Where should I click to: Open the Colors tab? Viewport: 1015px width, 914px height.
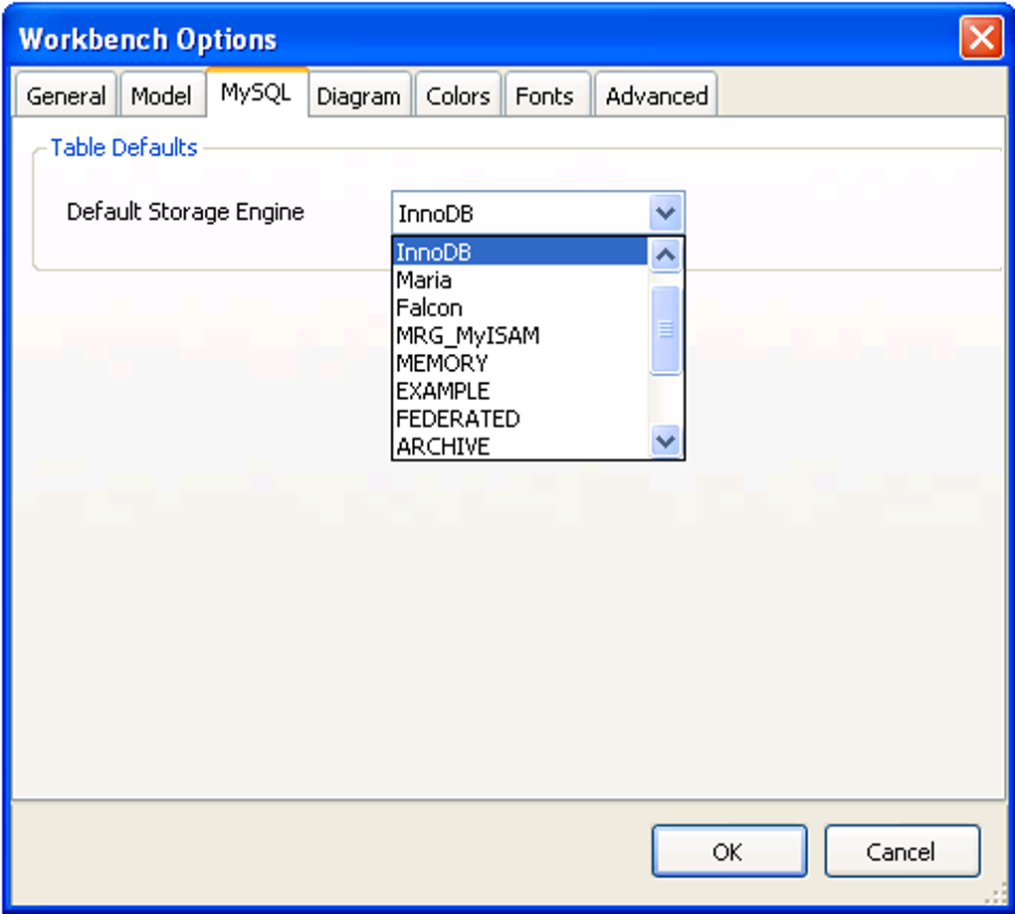coord(458,95)
